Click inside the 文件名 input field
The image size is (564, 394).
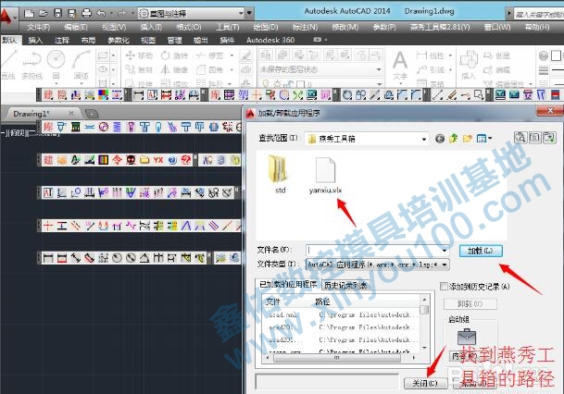(x=373, y=250)
